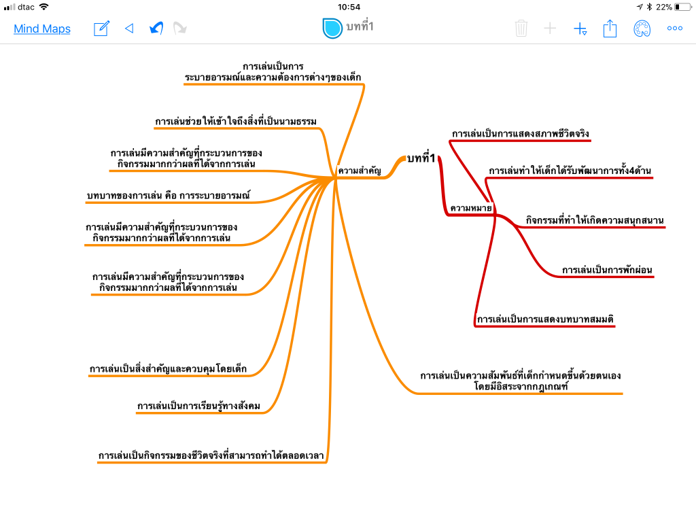Tap the trash delete icon

coord(521,29)
